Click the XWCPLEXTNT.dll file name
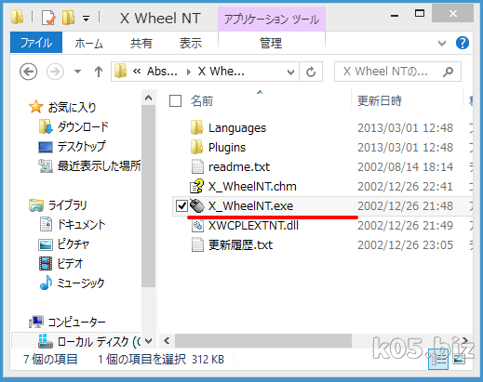 pos(253,226)
